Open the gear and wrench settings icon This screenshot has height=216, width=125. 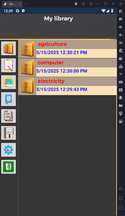tap(9, 150)
